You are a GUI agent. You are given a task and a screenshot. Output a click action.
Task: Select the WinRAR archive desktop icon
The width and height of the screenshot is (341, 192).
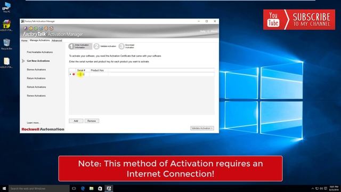6,26
